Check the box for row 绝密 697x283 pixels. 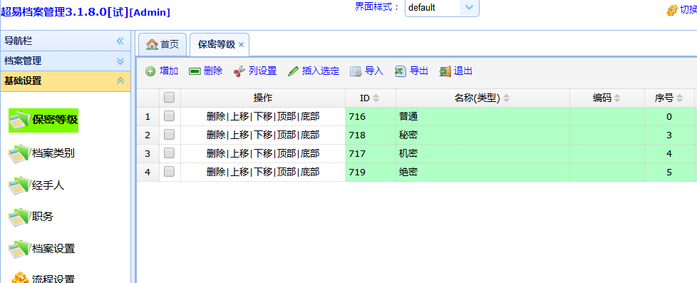click(169, 172)
